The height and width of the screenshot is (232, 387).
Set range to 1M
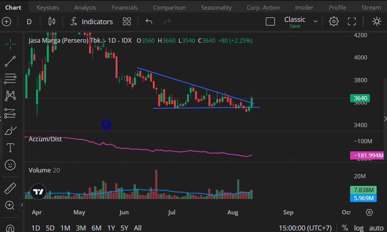pos(65,228)
